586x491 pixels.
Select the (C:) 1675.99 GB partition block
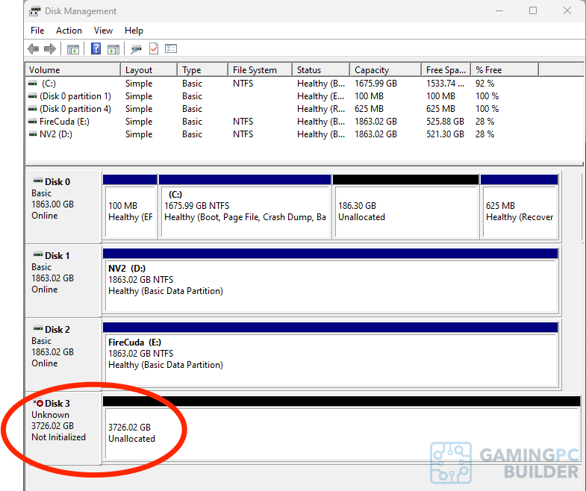245,206
